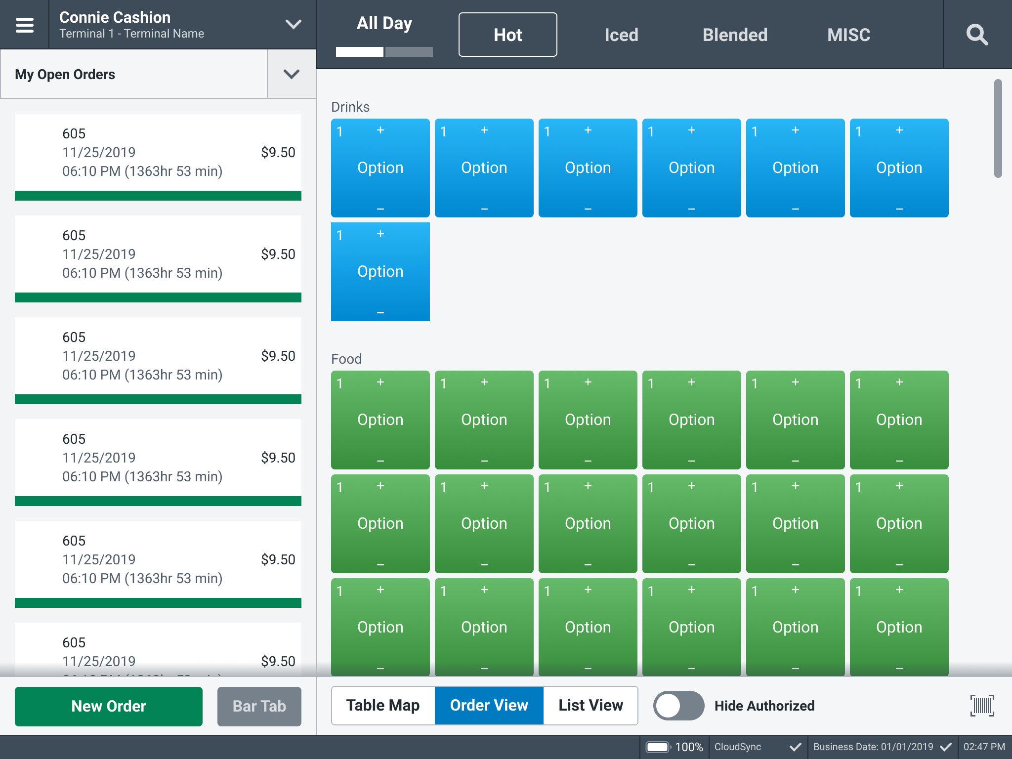Expand the Connie Cashion user dropdown

coord(293,24)
